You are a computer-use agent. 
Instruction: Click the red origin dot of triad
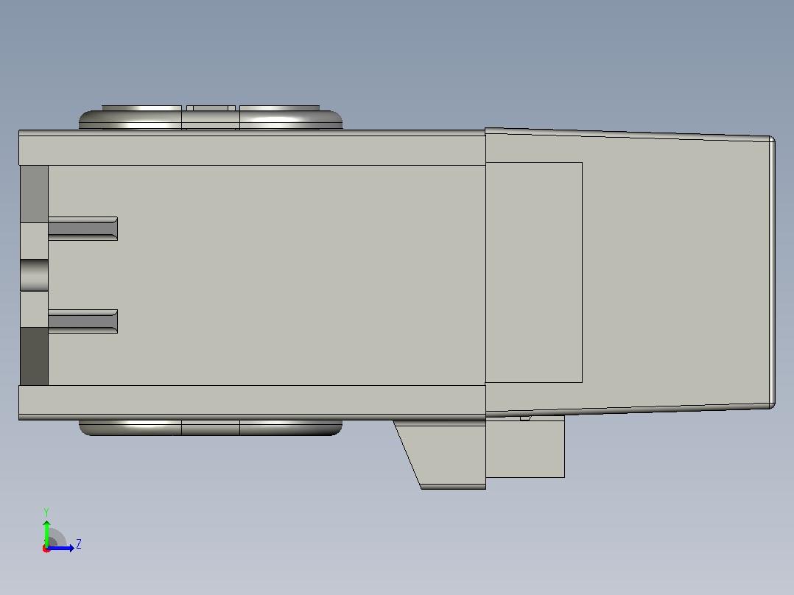click(46, 549)
